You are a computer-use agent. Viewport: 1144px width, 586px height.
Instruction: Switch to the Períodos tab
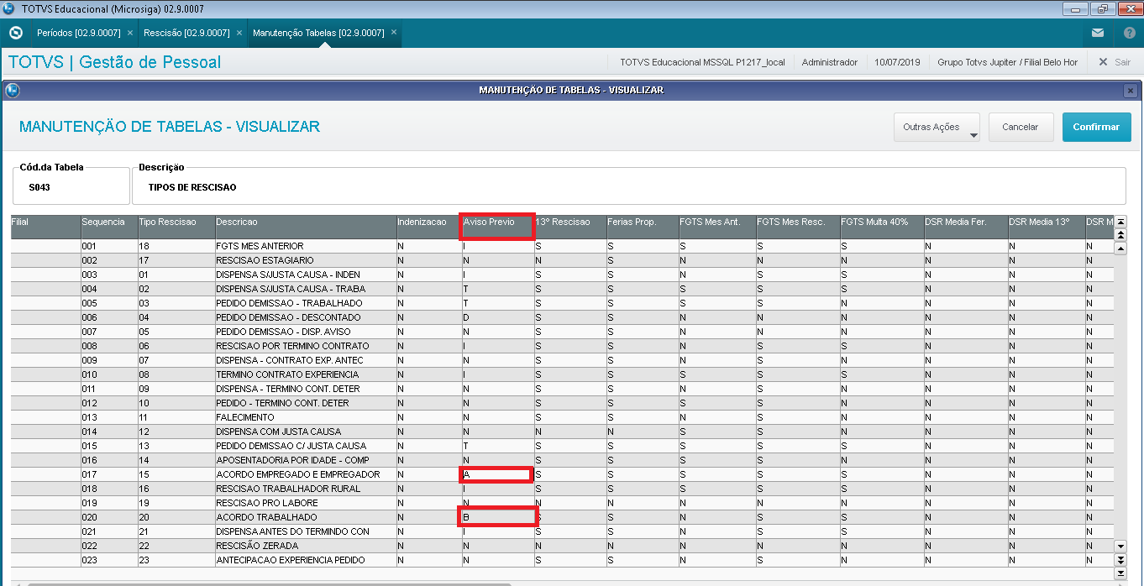pyautogui.click(x=79, y=33)
